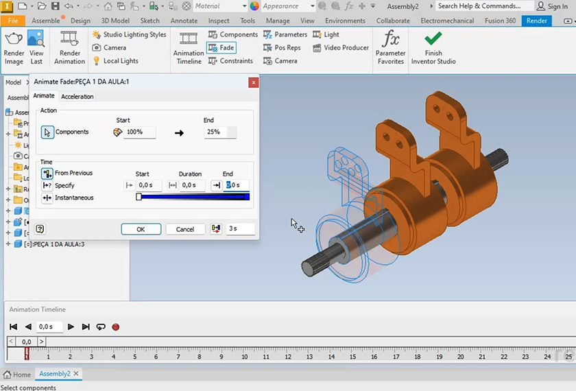Open the Appearance dropdown
The height and width of the screenshot is (391, 576).
click(311, 6)
